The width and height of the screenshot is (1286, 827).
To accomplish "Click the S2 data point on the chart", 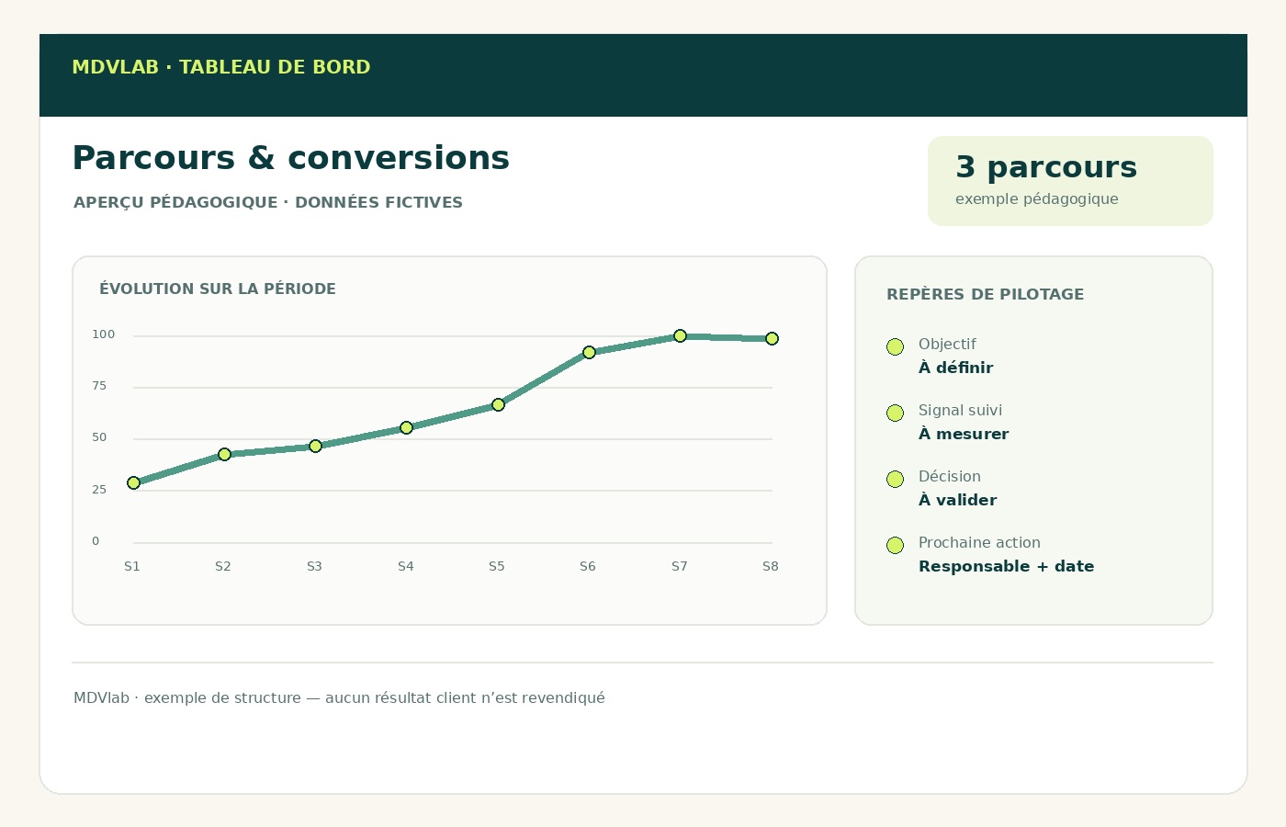I will pos(224,455).
